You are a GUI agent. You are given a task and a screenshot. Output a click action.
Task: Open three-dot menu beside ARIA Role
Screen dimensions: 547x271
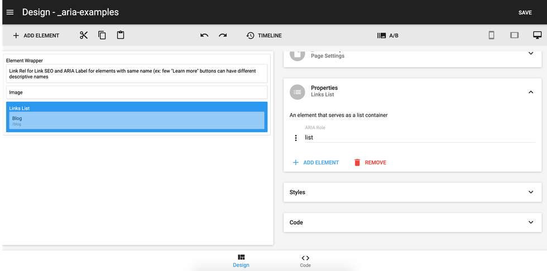[x=296, y=138]
